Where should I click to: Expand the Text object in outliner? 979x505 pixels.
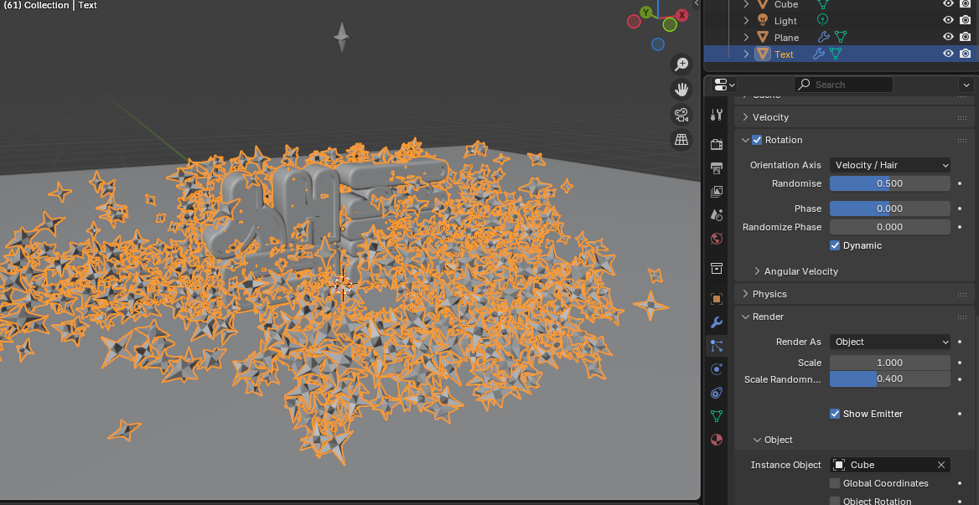click(x=745, y=54)
